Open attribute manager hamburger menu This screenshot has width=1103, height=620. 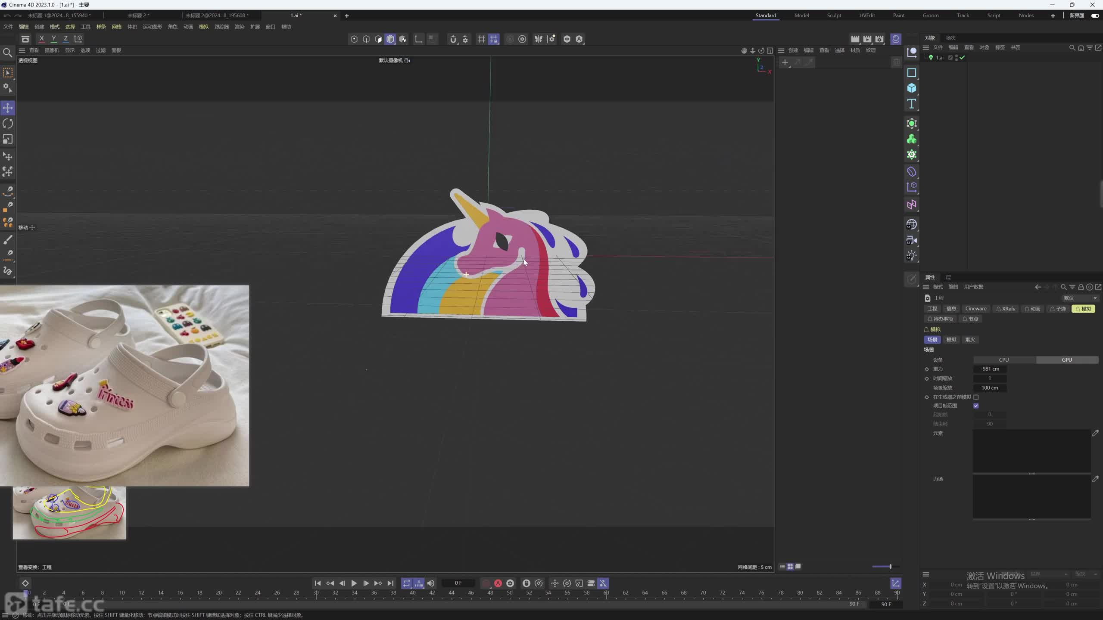(925, 287)
